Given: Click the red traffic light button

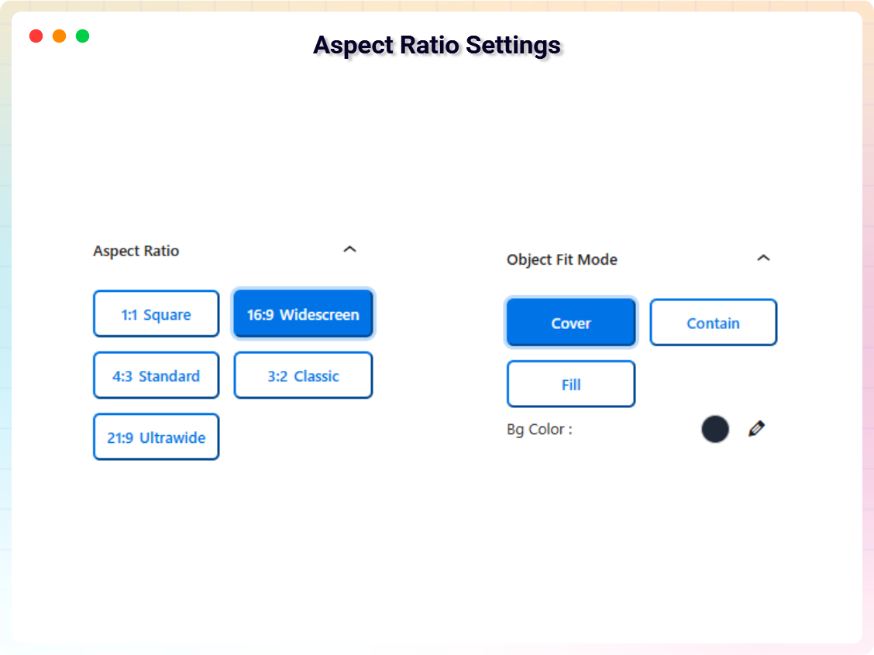Looking at the screenshot, I should [x=36, y=36].
